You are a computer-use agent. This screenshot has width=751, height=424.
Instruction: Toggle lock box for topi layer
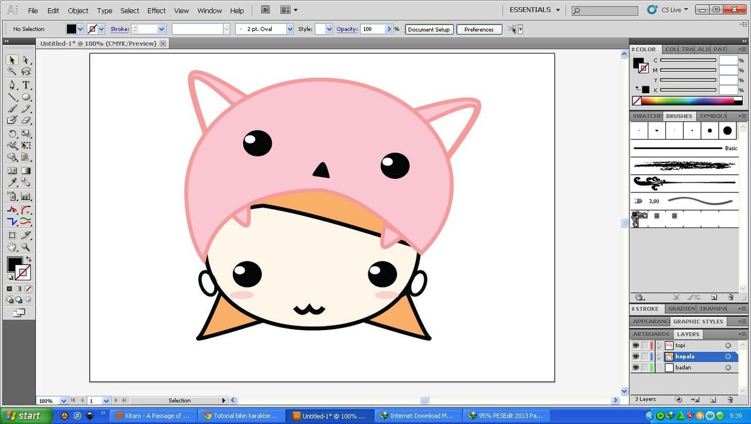tap(645, 345)
